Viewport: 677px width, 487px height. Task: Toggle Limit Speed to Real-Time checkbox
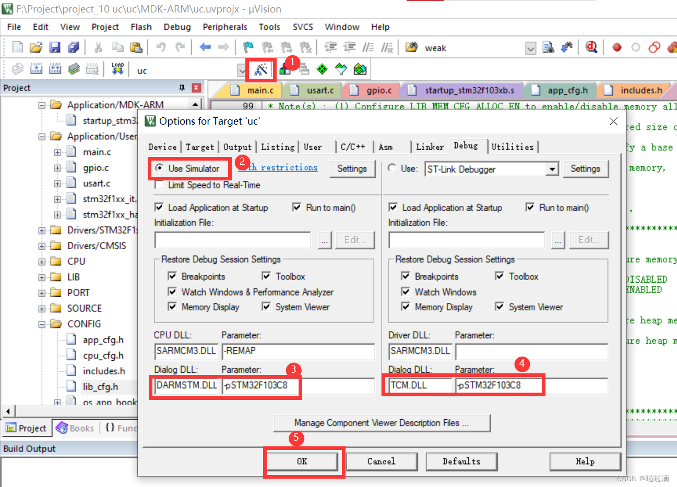click(x=159, y=185)
